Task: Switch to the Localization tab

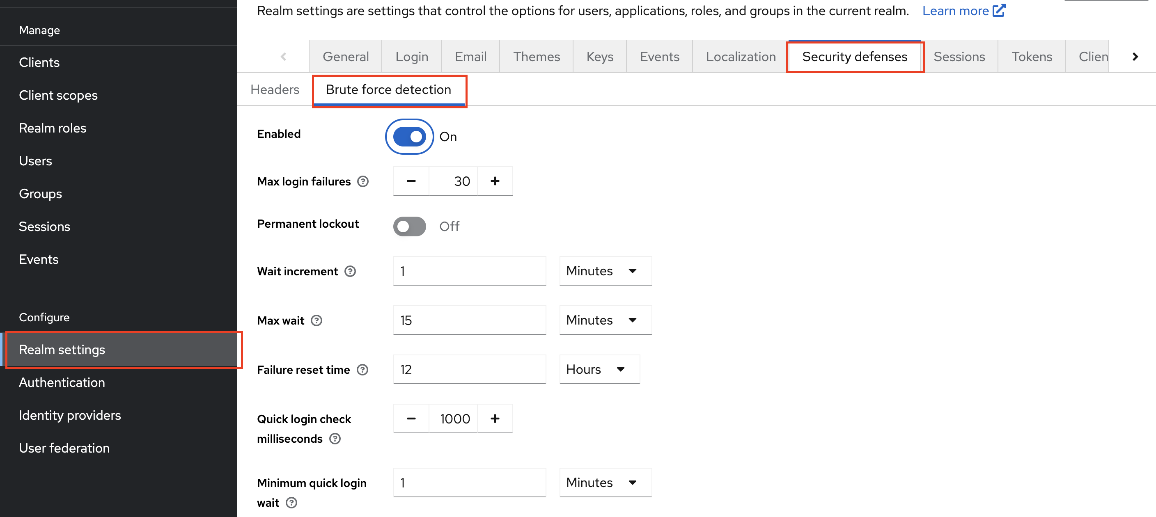Action: (x=741, y=57)
